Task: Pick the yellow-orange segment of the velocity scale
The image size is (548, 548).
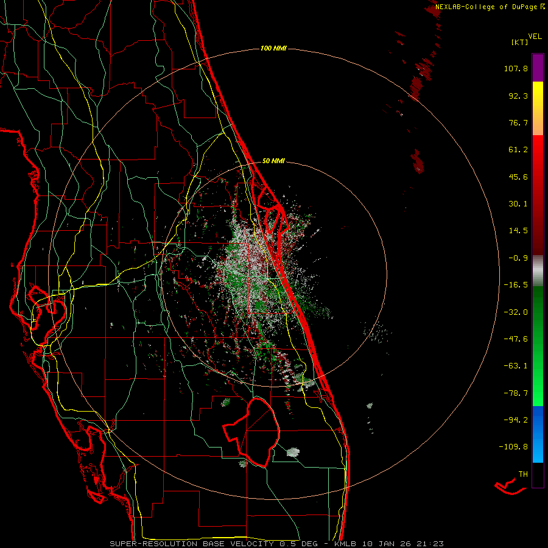Action: click(x=538, y=108)
